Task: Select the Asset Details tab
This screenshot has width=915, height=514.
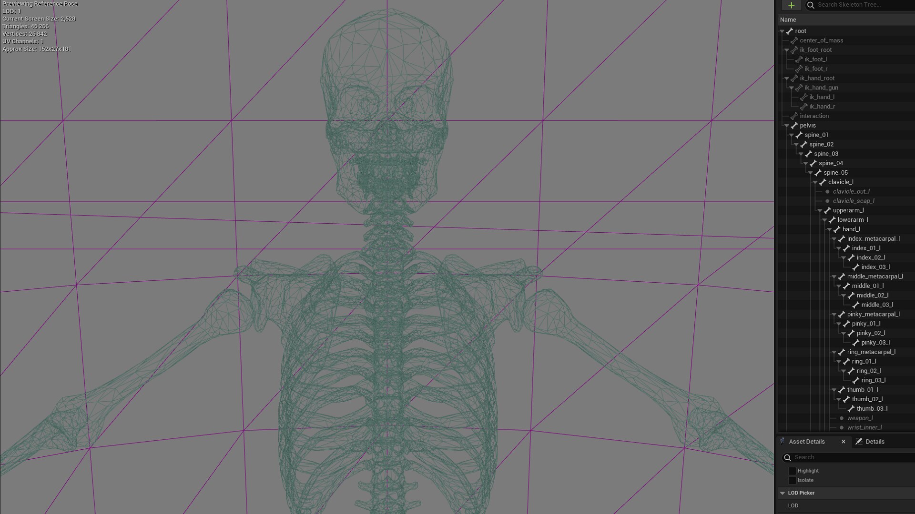Action: point(807,442)
